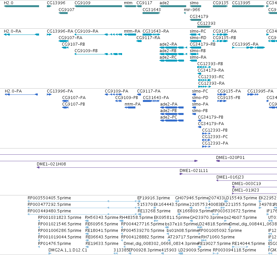The height and width of the screenshot is (255, 277).
Task: Select protein H2.0-PA
Action: coord(21,94)
